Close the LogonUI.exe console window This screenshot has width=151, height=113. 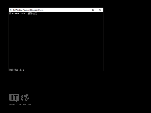pyautogui.click(x=100, y=10)
